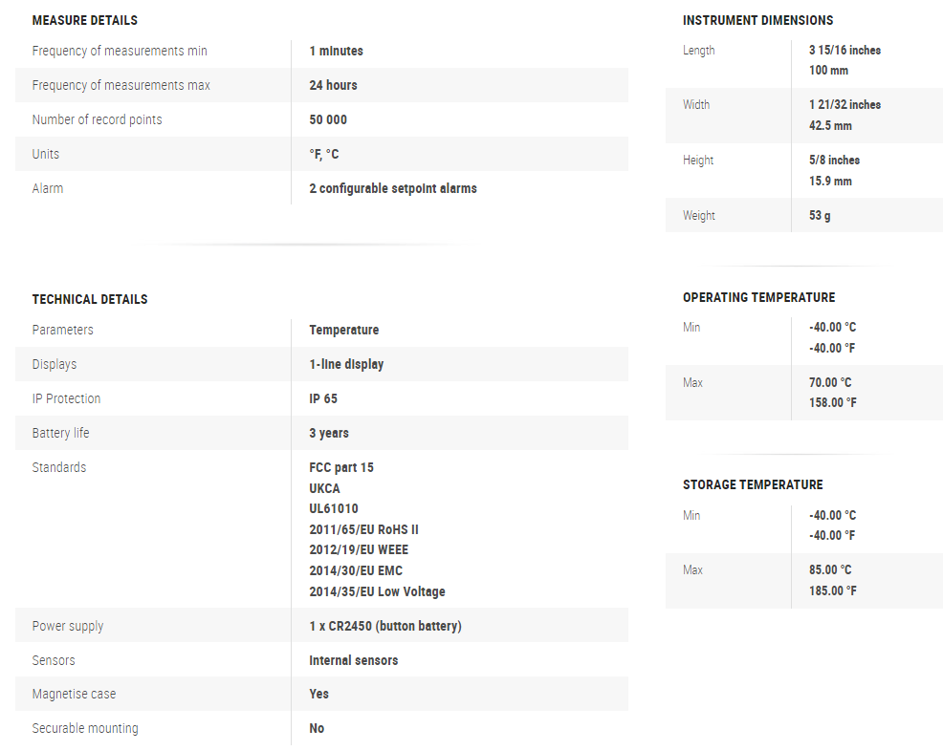Click '2 configurable setpoint alarms' text
This screenshot has height=751, width=943.
point(392,188)
